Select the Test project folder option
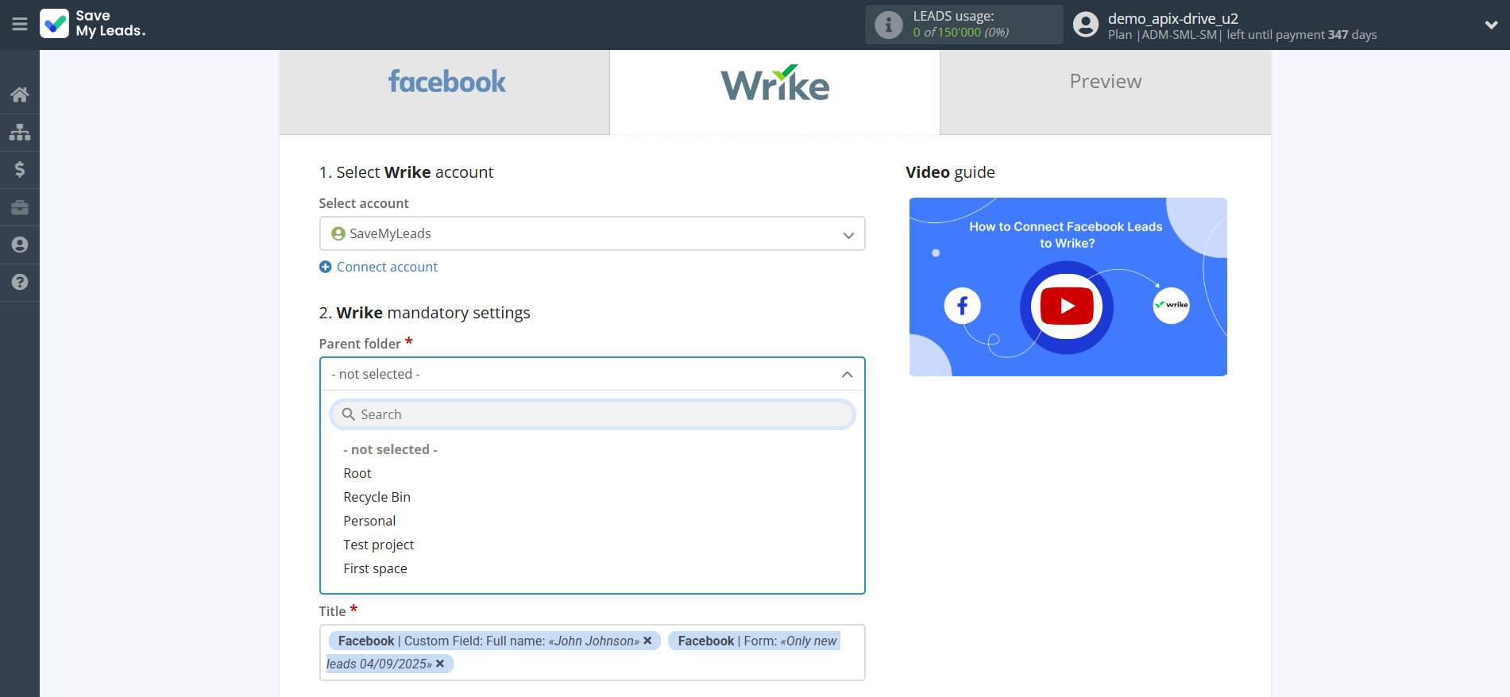 (x=379, y=545)
